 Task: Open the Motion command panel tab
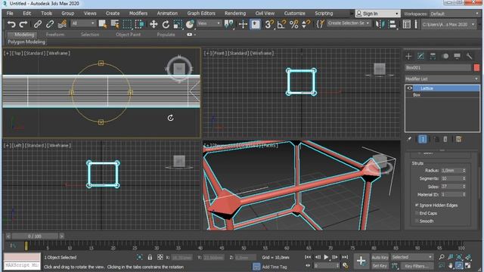pos(445,56)
